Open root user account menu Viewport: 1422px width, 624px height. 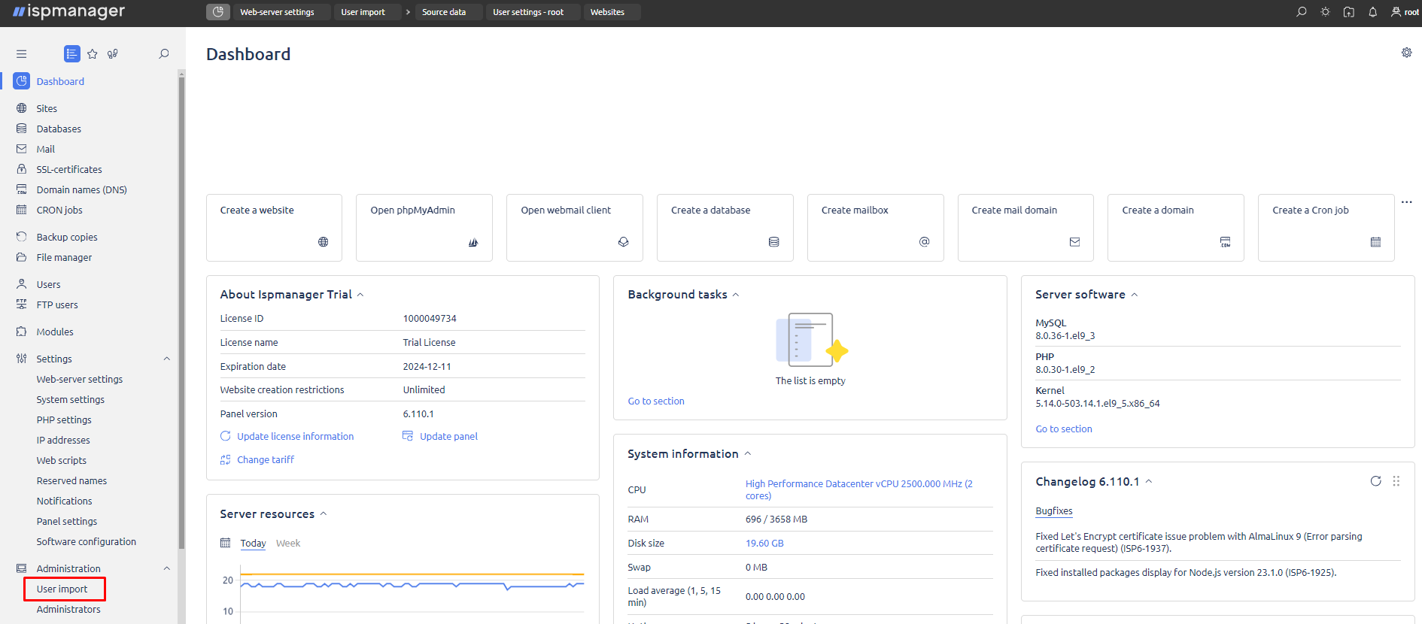pyautogui.click(x=1405, y=12)
